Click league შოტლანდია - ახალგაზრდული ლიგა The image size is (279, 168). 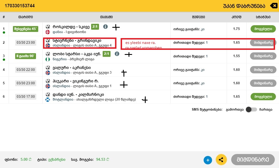tap(94, 100)
